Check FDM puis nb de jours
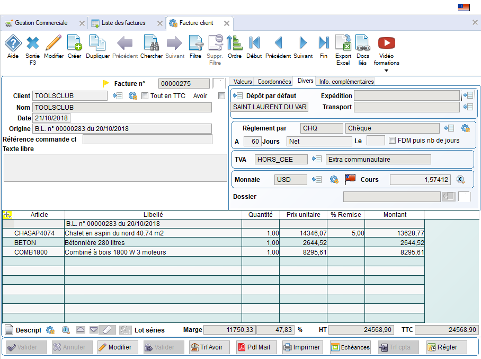 click(393, 141)
